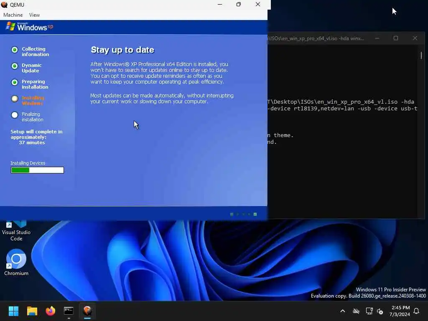
Task: Minimize the command prompt window
Action: pyautogui.click(x=377, y=38)
